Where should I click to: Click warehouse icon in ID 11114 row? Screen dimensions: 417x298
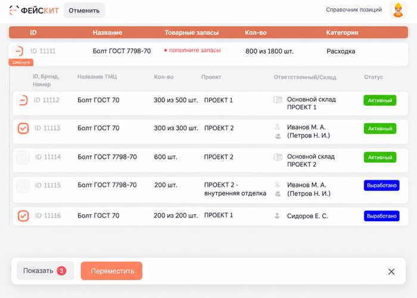[x=278, y=157]
